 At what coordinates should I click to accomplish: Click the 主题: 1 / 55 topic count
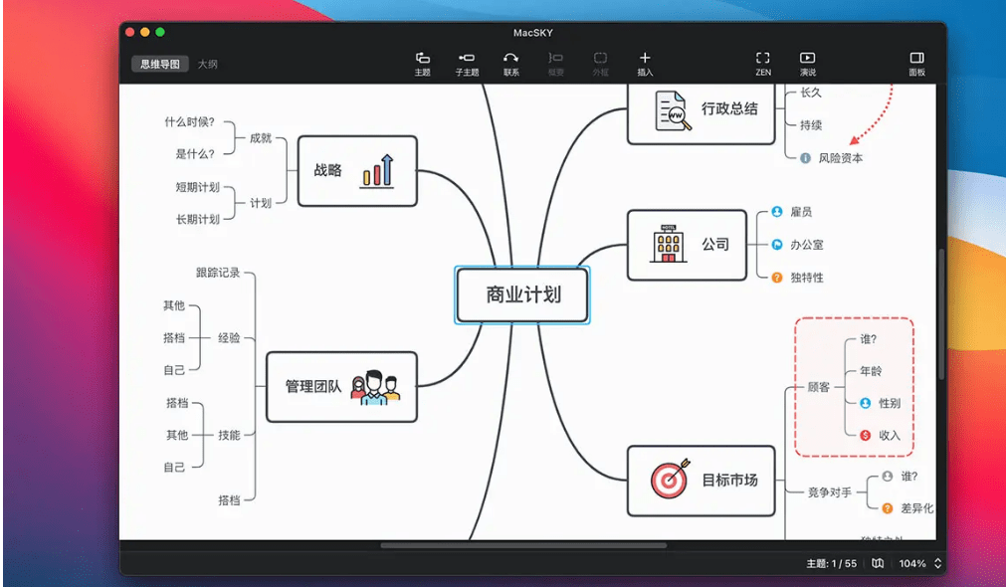(832, 563)
